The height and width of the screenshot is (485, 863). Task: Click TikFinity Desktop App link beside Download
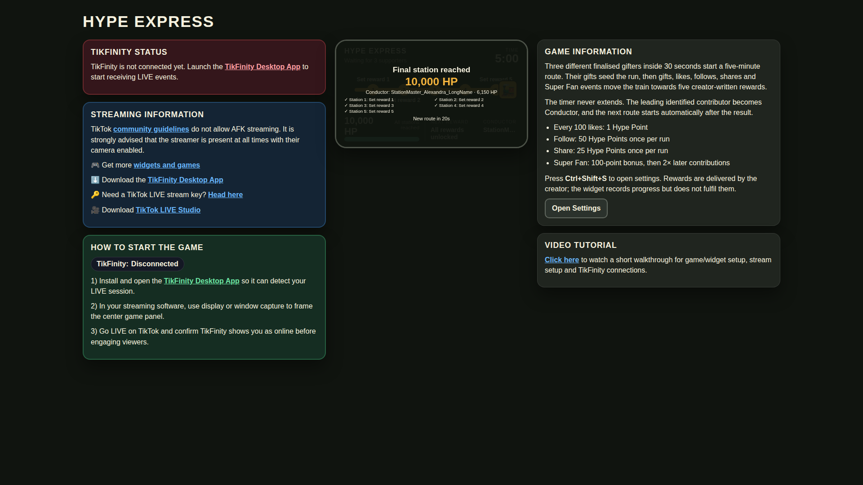coord(185,180)
